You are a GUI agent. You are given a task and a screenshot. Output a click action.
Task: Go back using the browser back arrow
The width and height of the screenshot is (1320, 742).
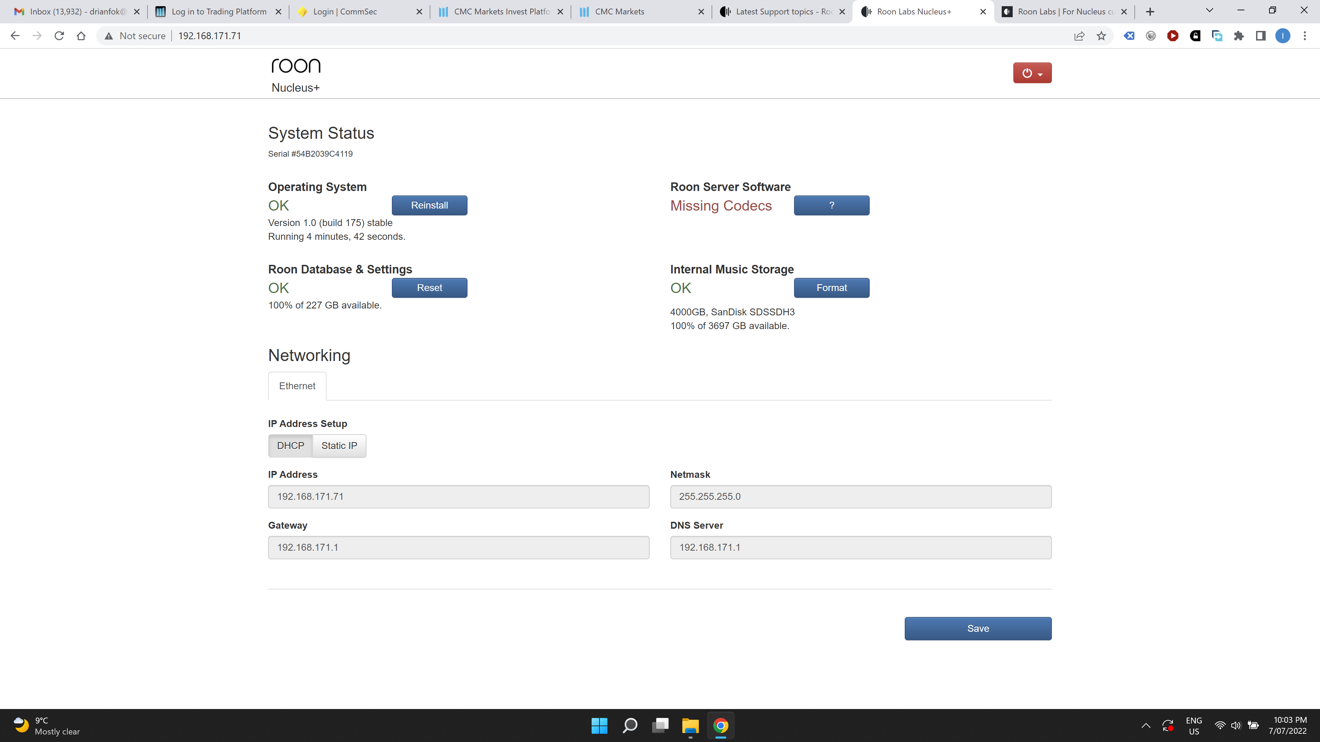pyautogui.click(x=15, y=36)
